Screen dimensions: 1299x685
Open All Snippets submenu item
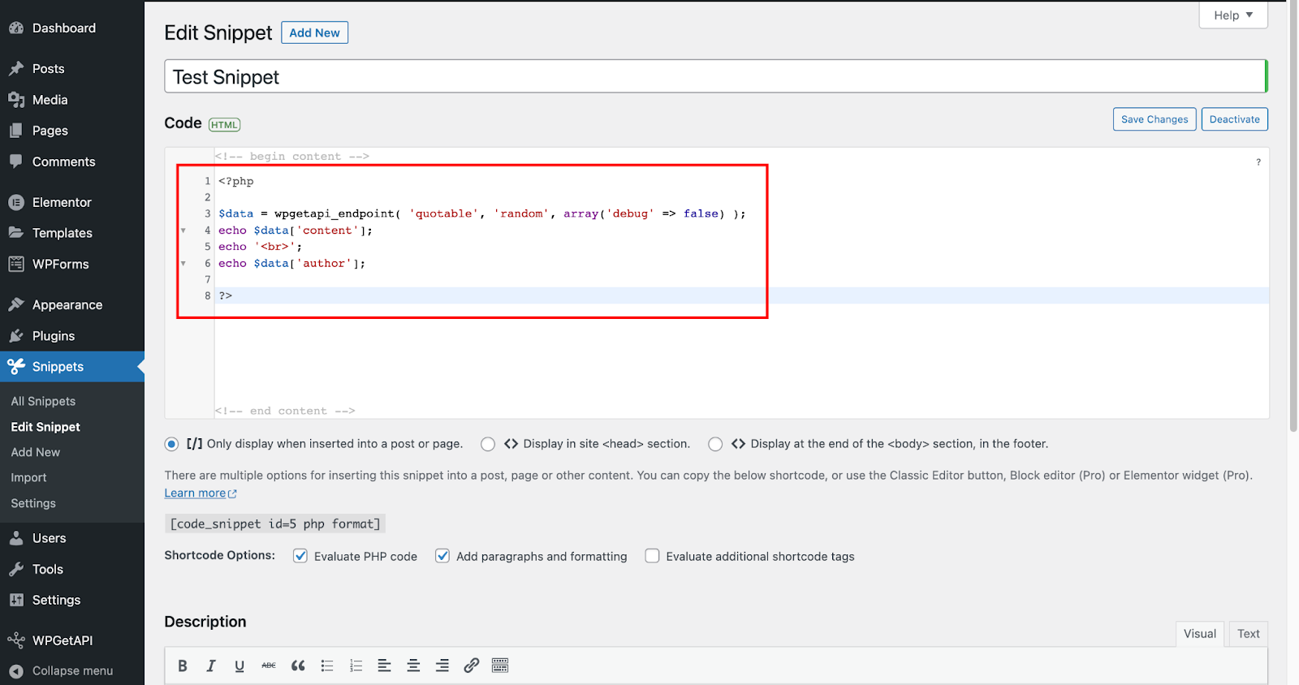coord(43,401)
